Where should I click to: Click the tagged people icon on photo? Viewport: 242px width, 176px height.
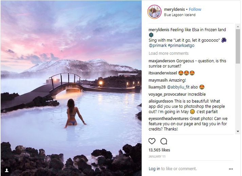[6, 170]
